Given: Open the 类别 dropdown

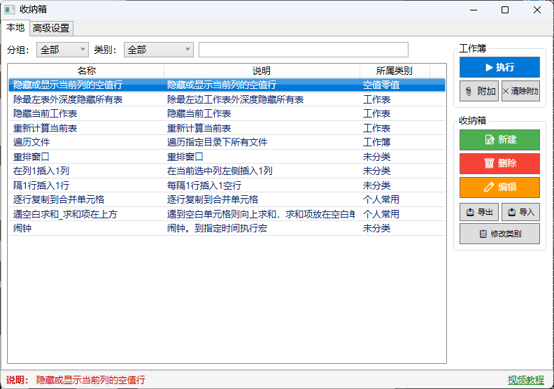Looking at the screenshot, I should click(x=159, y=50).
